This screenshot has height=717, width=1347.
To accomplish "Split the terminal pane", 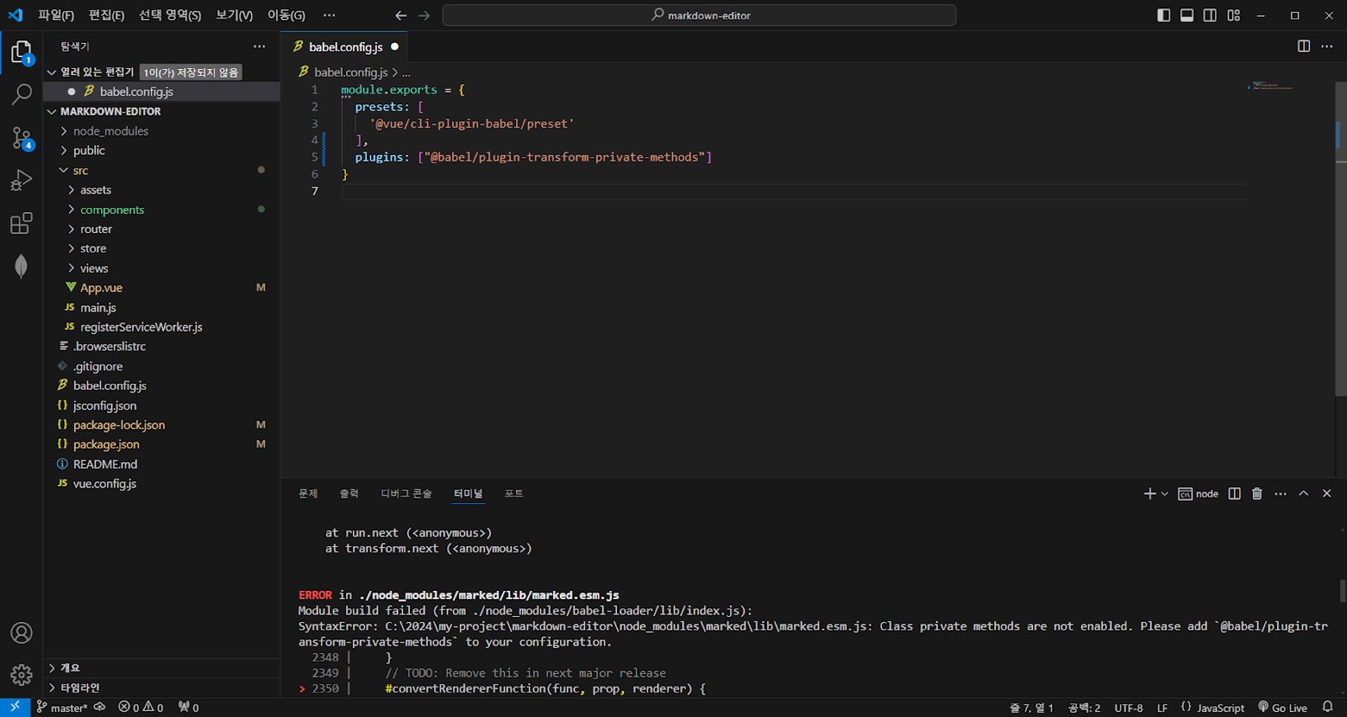I will coord(1233,493).
